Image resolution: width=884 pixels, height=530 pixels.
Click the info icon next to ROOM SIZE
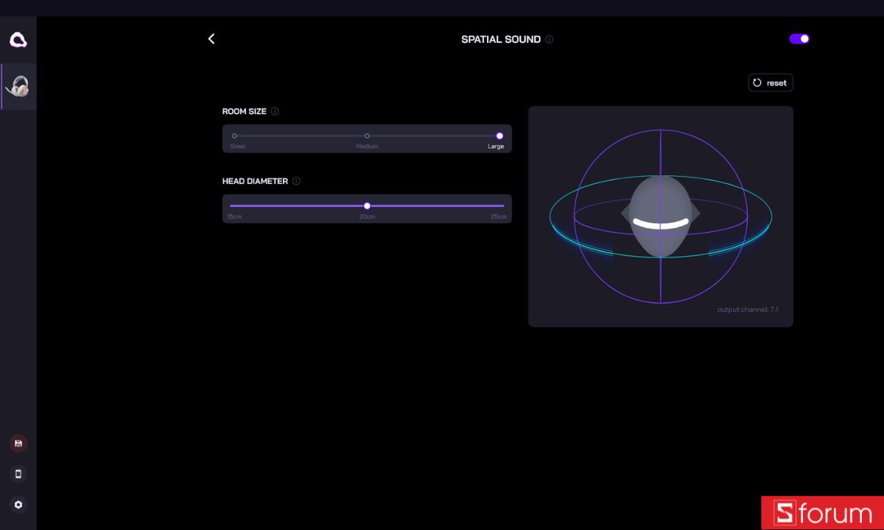pyautogui.click(x=275, y=111)
